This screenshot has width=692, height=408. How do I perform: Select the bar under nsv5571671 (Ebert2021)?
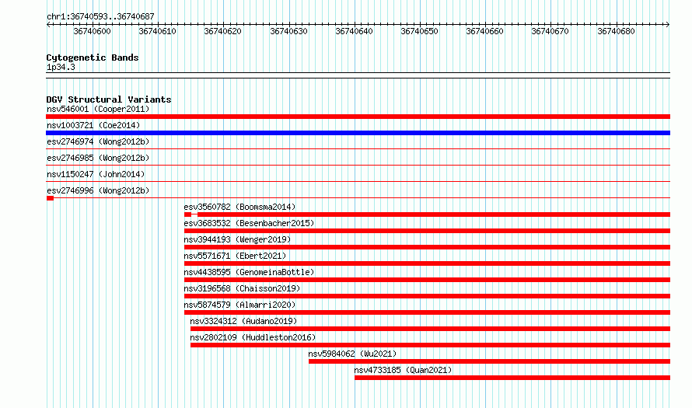pyautogui.click(x=427, y=263)
